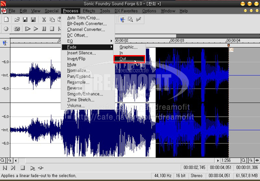Viewport: 260px width, 181px height.
Task: Open a file with the folder icon
Action: 17,20
